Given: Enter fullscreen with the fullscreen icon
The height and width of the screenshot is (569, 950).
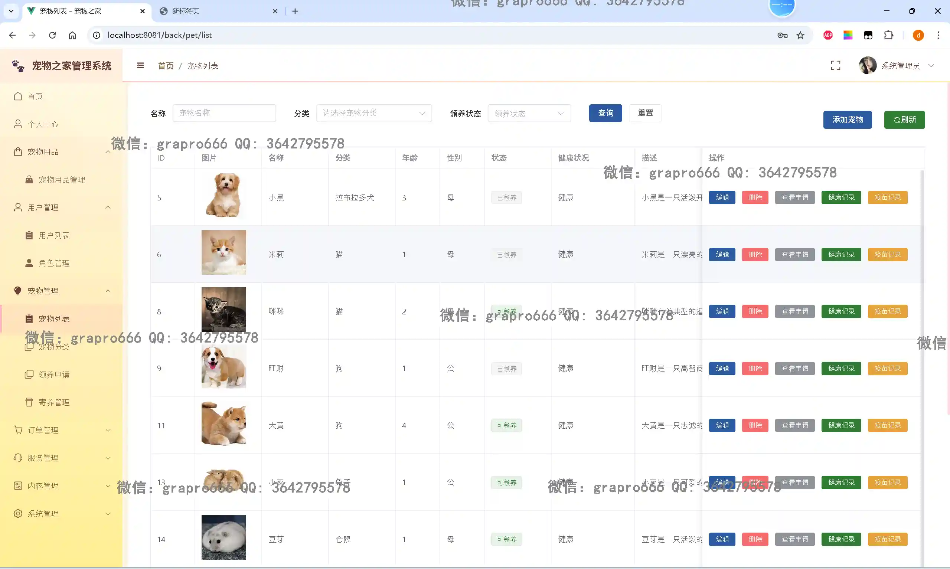Looking at the screenshot, I should (835, 66).
